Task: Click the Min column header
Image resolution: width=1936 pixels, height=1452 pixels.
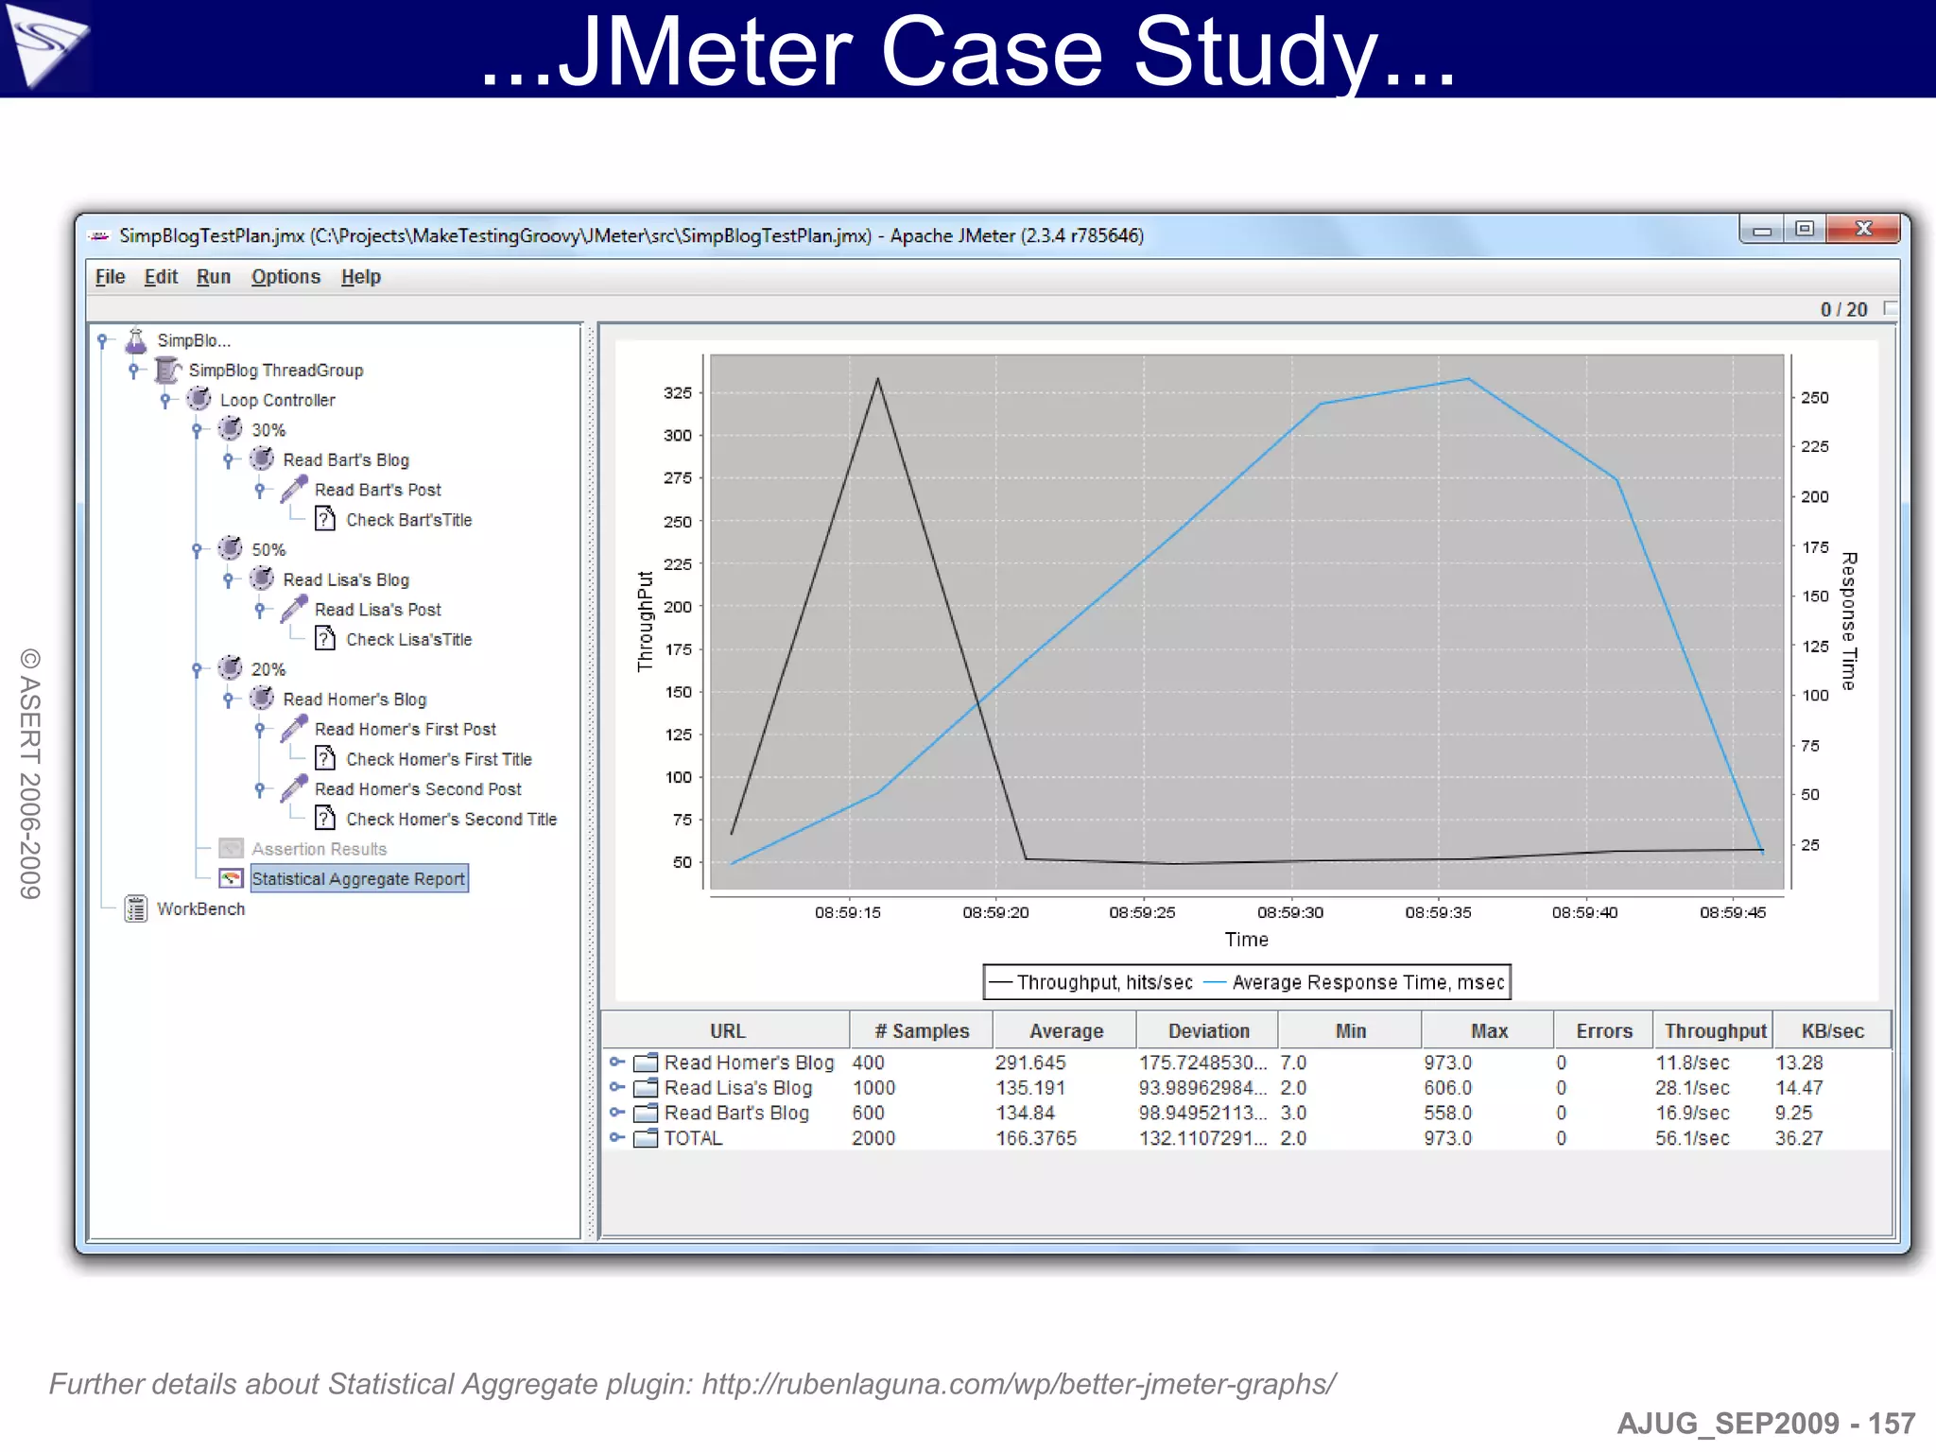Action: click(x=1350, y=1030)
